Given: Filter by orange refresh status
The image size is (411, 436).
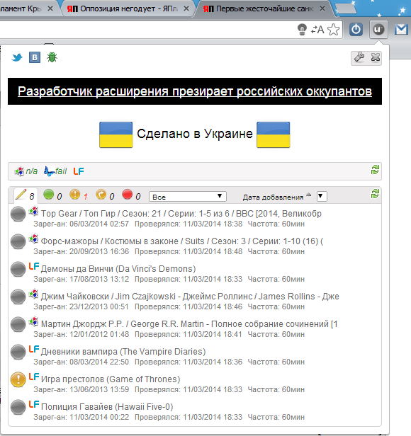Looking at the screenshot, I should point(105,195).
